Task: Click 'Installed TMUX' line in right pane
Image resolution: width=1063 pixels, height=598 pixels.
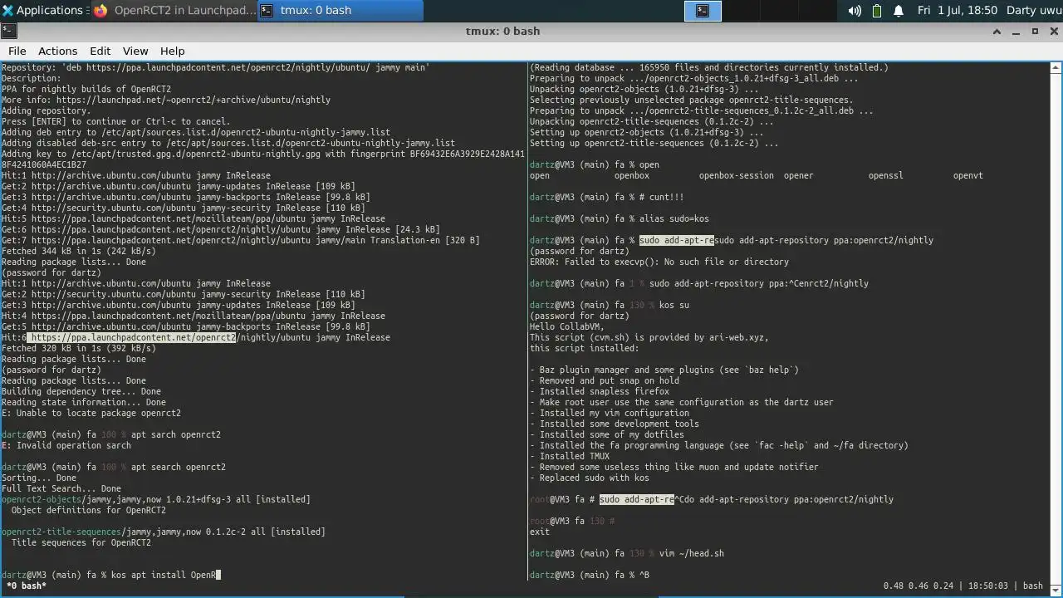Action: coord(570,456)
